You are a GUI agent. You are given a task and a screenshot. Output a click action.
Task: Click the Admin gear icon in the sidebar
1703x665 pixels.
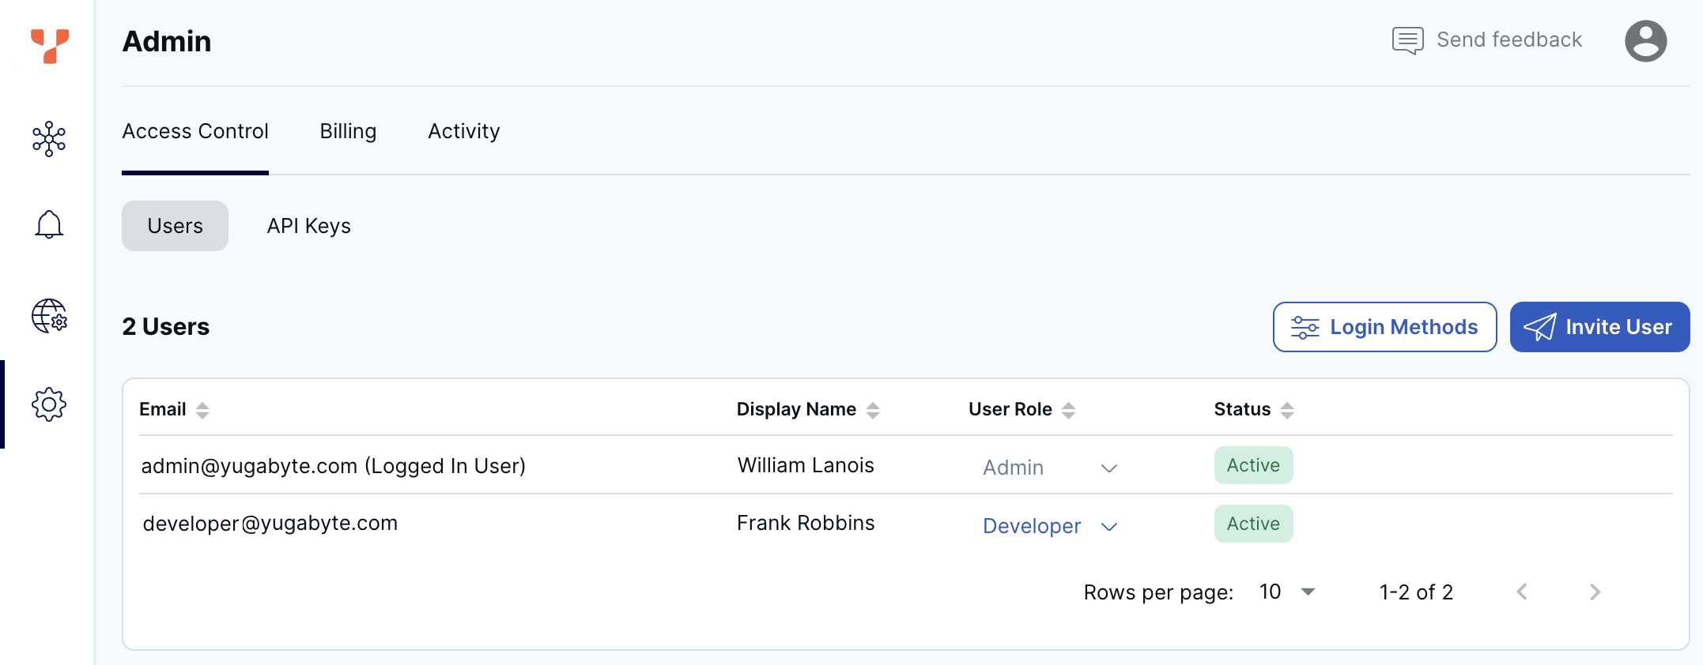49,404
